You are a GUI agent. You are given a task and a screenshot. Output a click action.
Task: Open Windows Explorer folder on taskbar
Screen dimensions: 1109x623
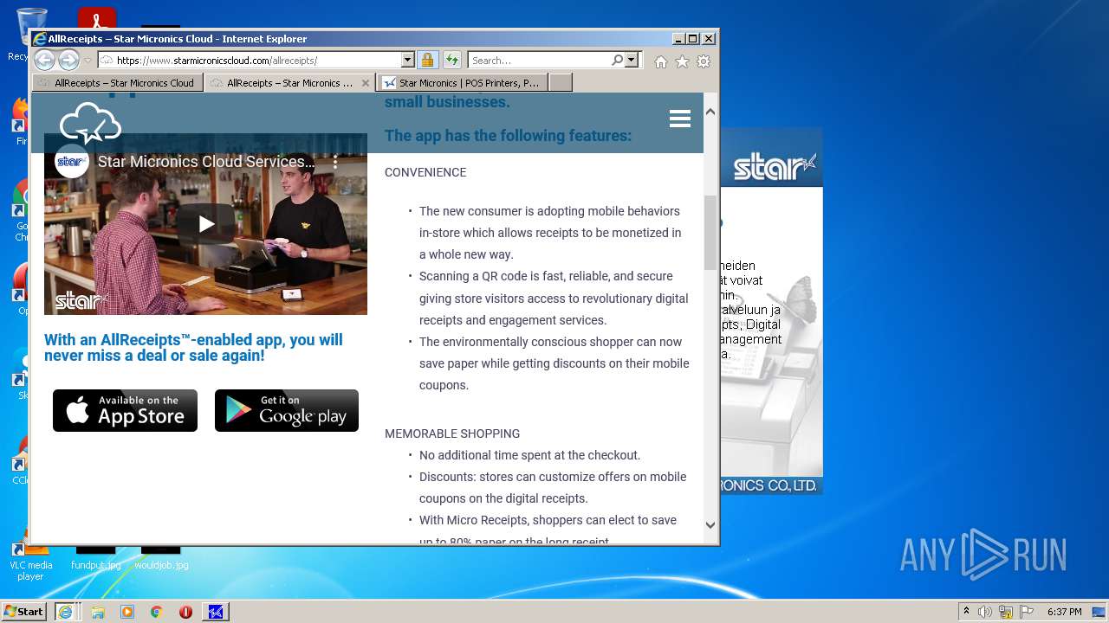pos(98,612)
